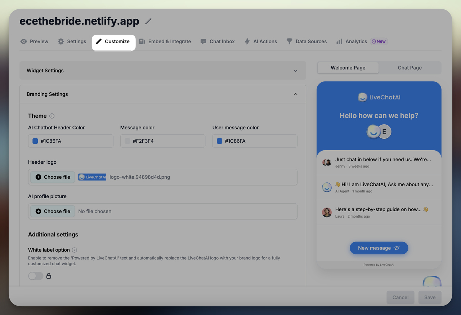The image size is (461, 315).
Task: Click the User message color hex field
Action: point(255,141)
